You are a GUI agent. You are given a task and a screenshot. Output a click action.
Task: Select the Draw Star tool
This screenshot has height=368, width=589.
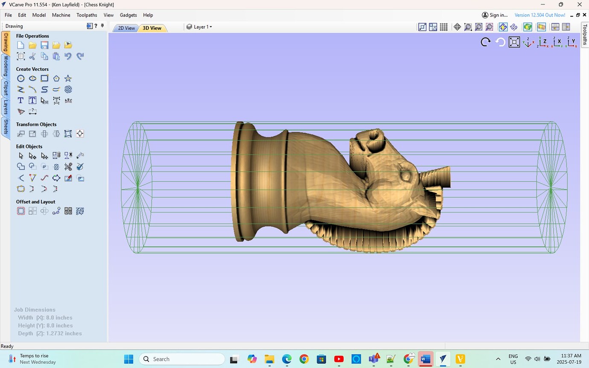67,78
